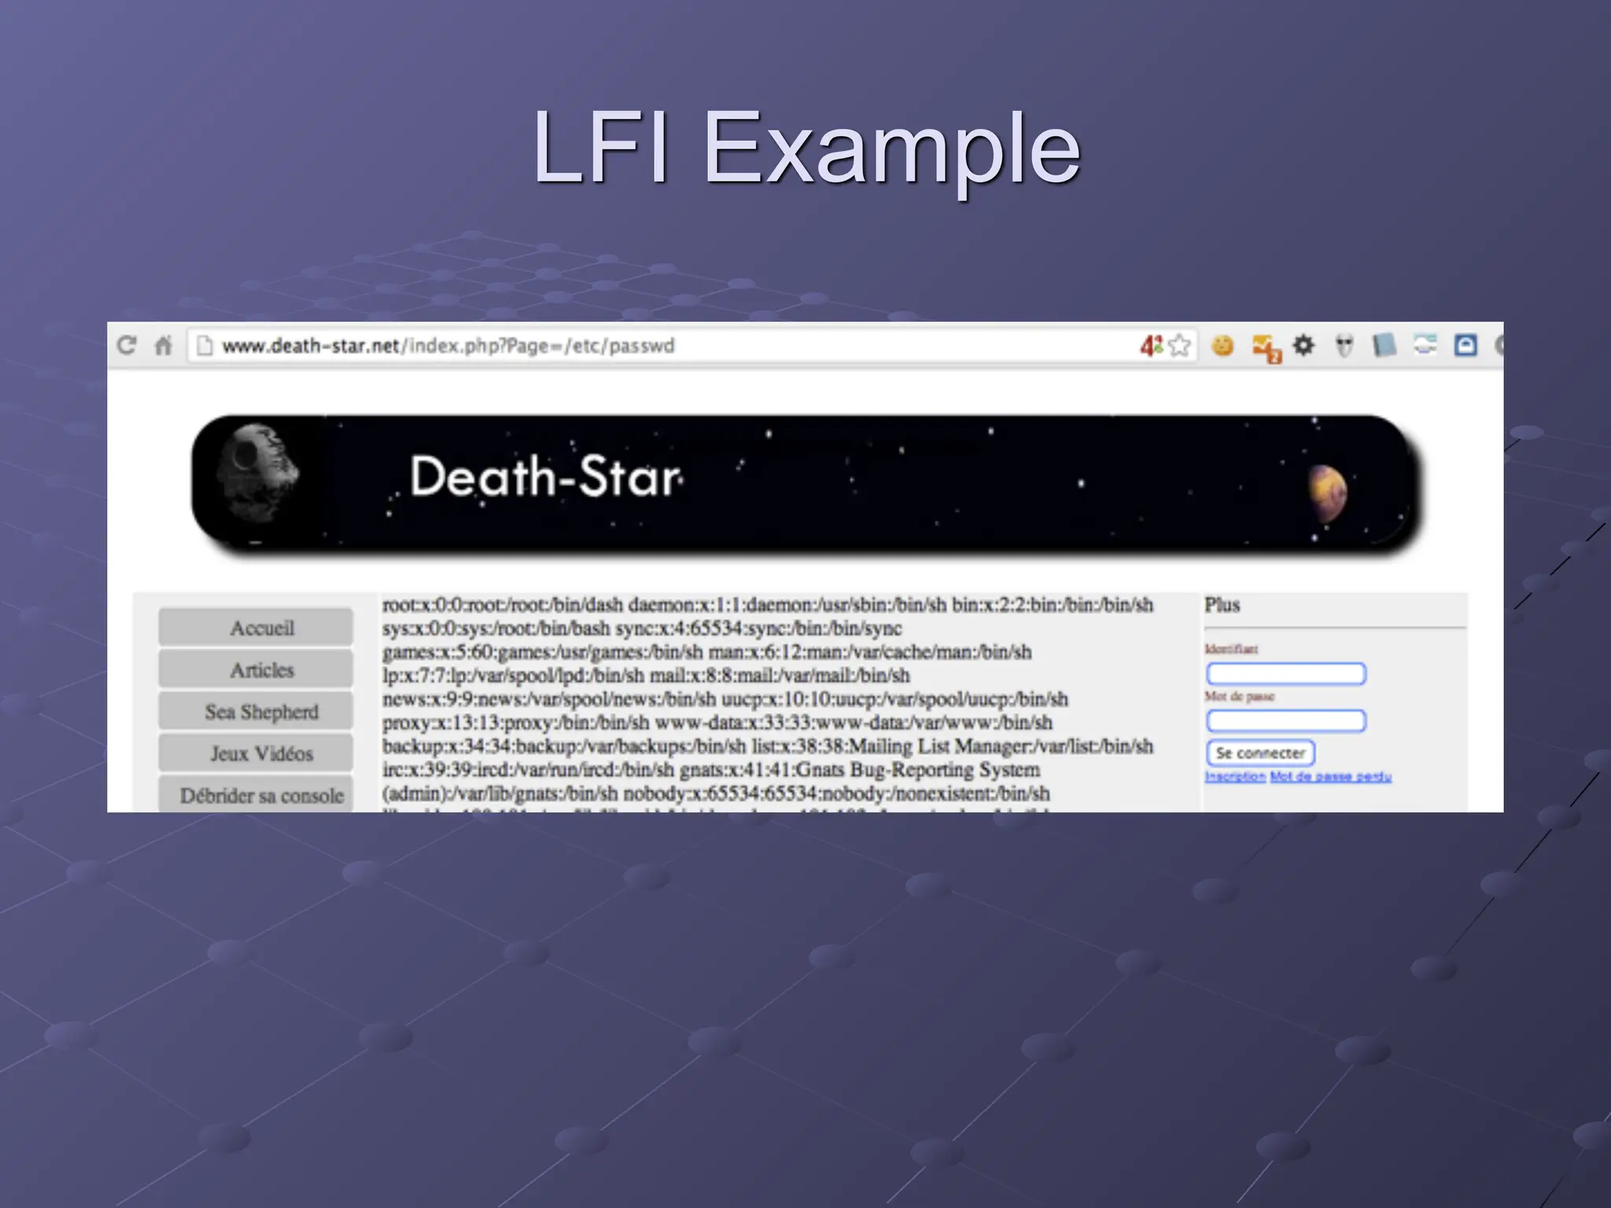Bookmark this page with the star icon
The image size is (1611, 1208).
(1179, 346)
